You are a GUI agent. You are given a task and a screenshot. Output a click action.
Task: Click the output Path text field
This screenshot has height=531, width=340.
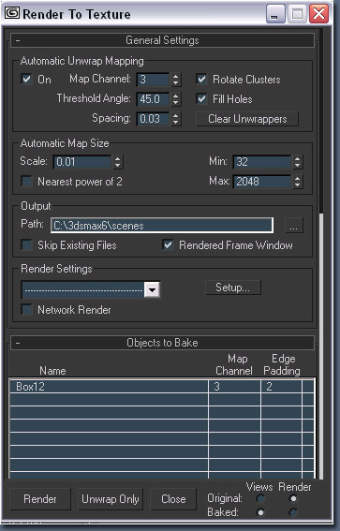[162, 226]
